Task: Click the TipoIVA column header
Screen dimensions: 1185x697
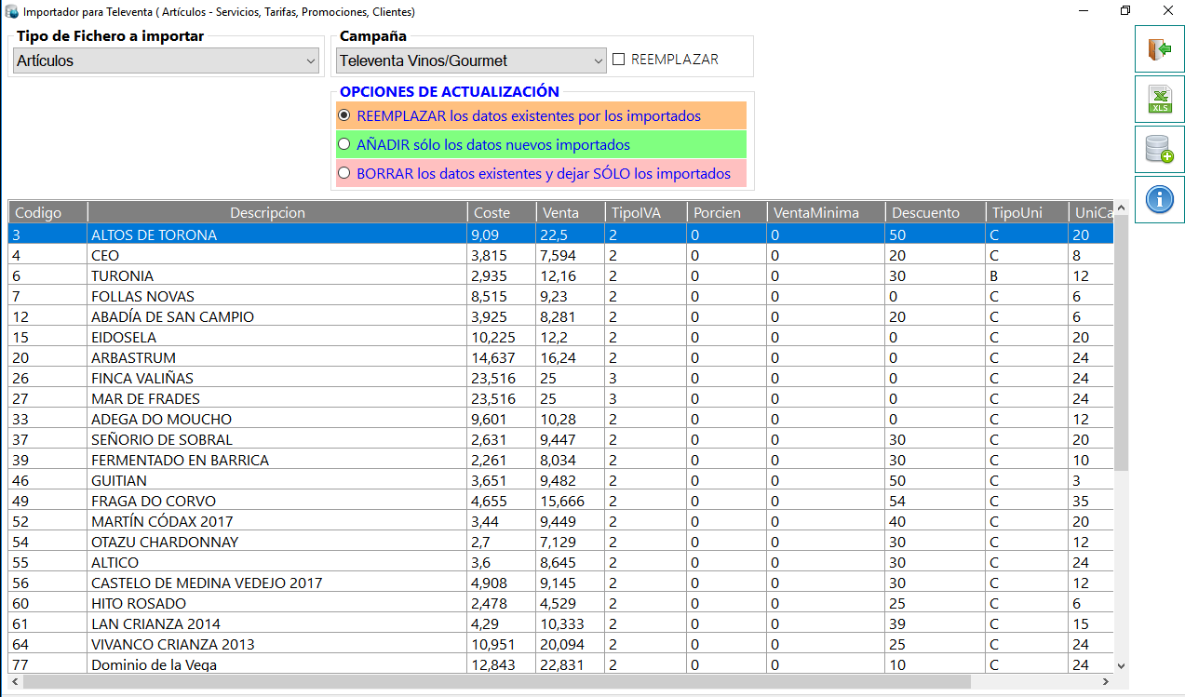Action: (x=647, y=212)
